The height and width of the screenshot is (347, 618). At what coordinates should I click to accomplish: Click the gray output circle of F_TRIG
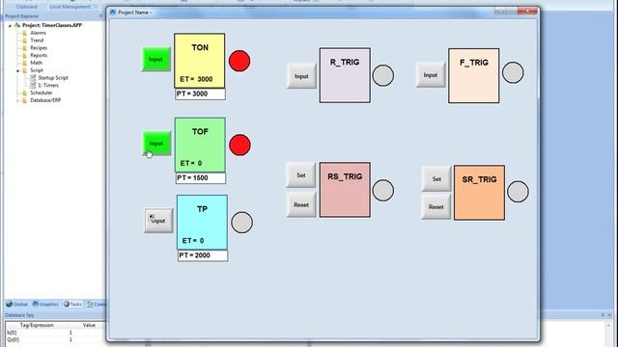pos(513,73)
